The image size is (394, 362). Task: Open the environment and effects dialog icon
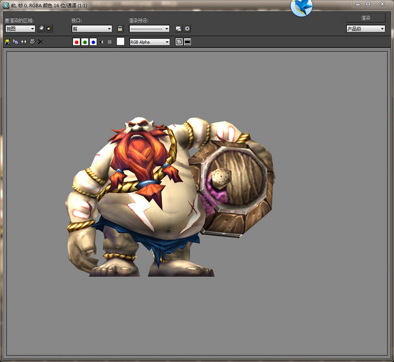tap(187, 29)
